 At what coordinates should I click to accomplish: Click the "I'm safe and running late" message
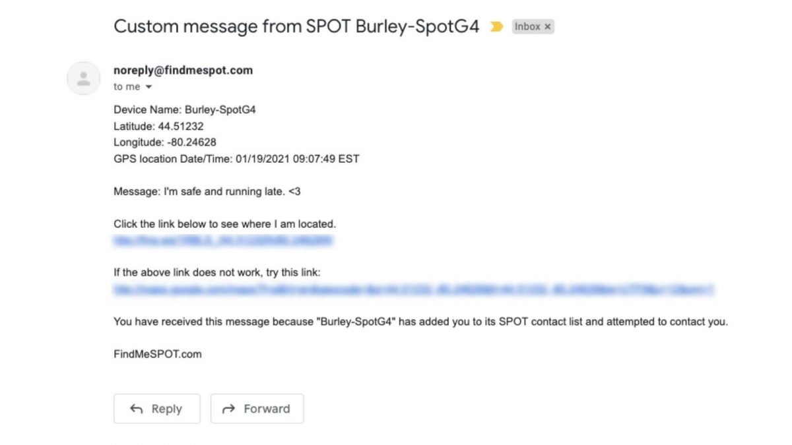(207, 191)
